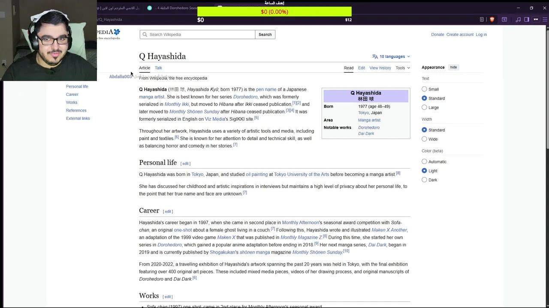Open the Brave Shields lion icon
The height and width of the screenshot is (308, 549).
point(492,19)
